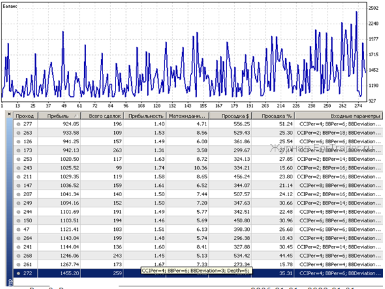
Task: Click the circle icon of pass 207
Action: click(18, 194)
